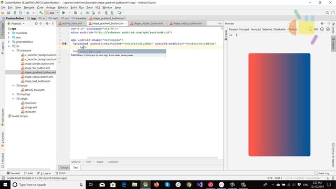Expand the mipmap folder
Screen dimensions: 336x189
[x=13, y=94]
